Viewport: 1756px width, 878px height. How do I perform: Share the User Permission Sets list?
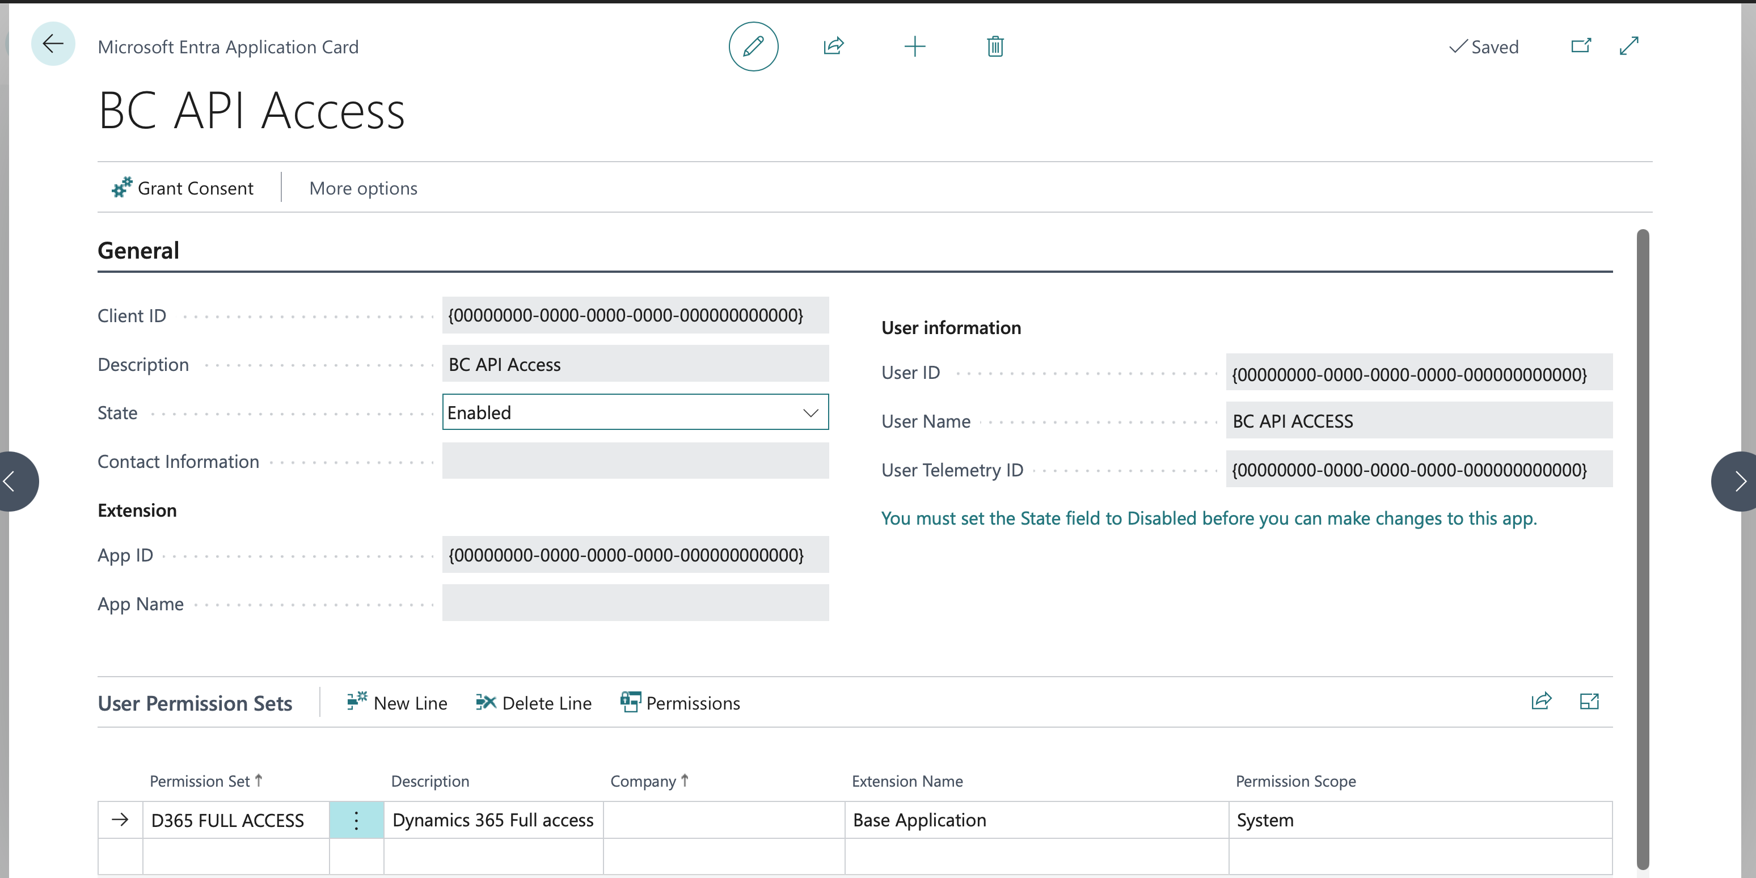pos(1540,702)
